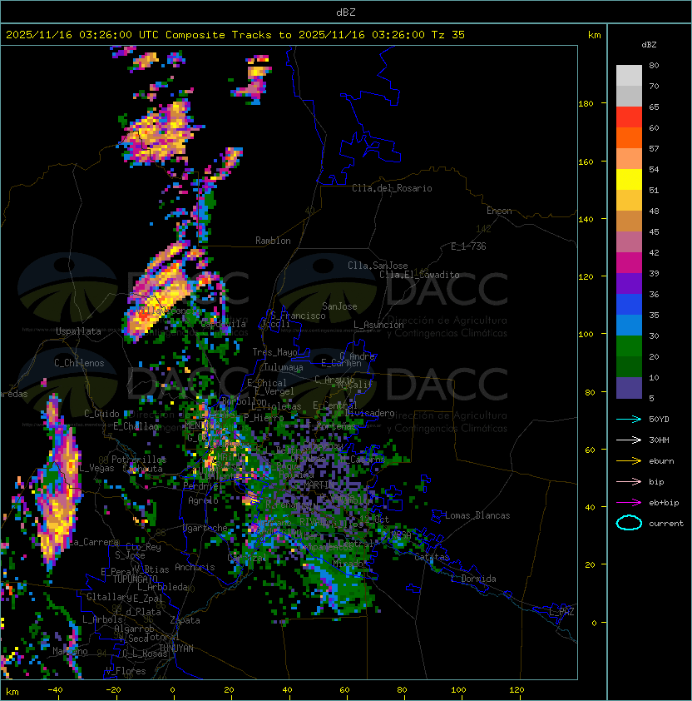This screenshot has height=701, width=692.
Task: Click the 'Clla.El_Cavadito' map label
Action: 419,275
